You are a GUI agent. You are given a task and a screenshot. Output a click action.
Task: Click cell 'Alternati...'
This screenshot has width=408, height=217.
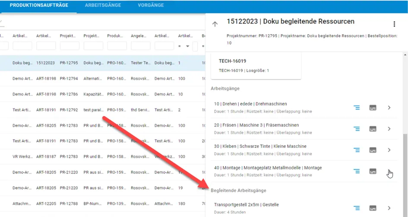click(93, 78)
